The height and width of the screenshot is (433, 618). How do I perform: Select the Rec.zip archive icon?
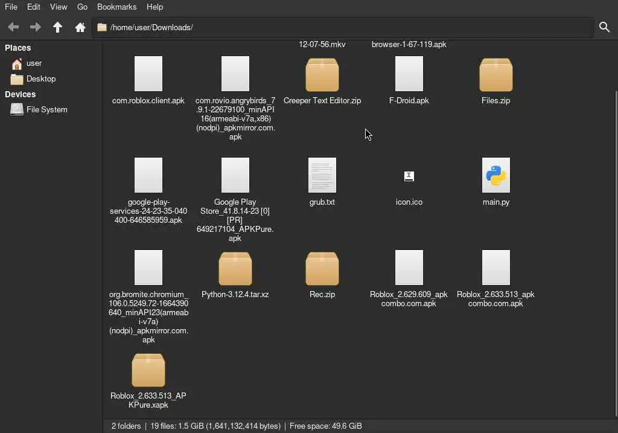point(322,269)
